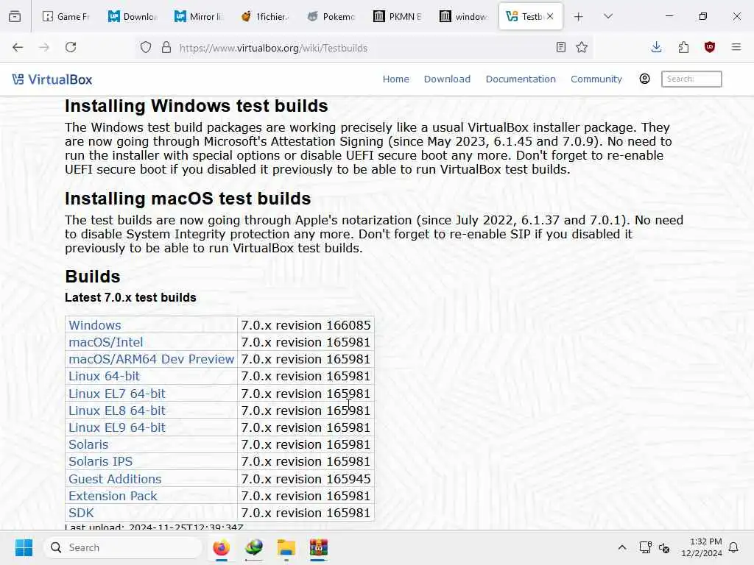754x565 pixels.
Task: Download the Linux EL7 64-bit build
Action: [117, 394]
